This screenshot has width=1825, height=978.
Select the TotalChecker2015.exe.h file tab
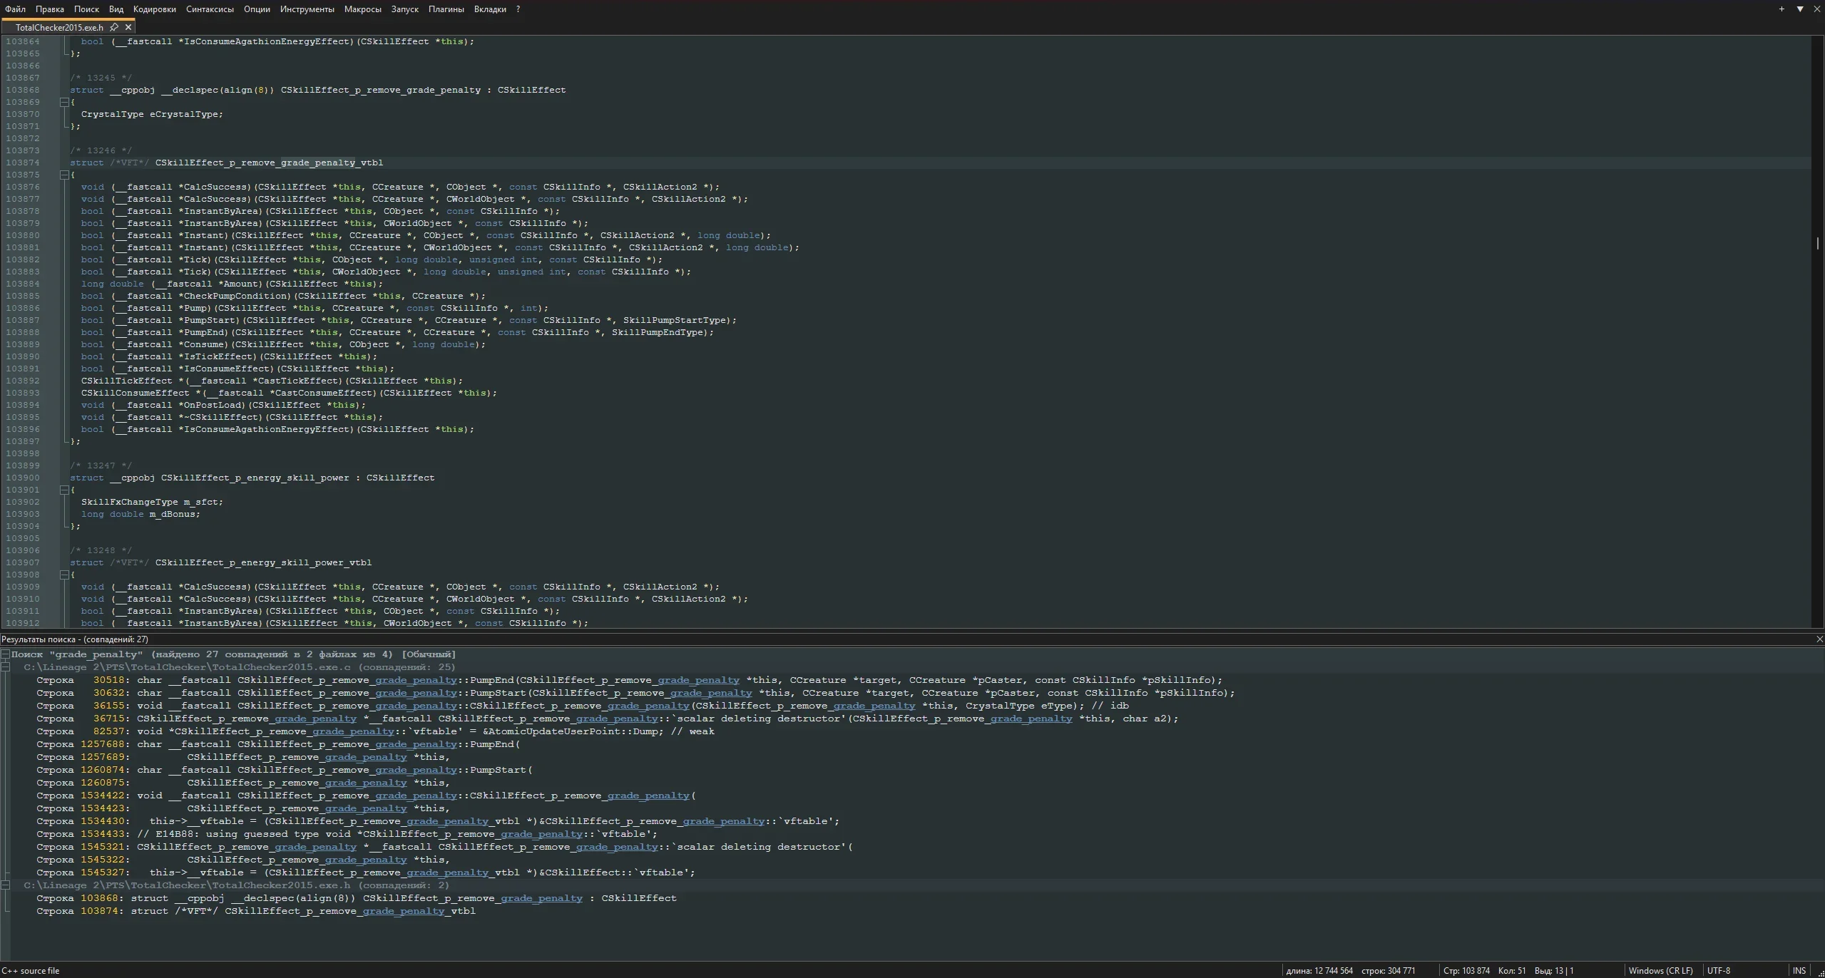click(59, 27)
